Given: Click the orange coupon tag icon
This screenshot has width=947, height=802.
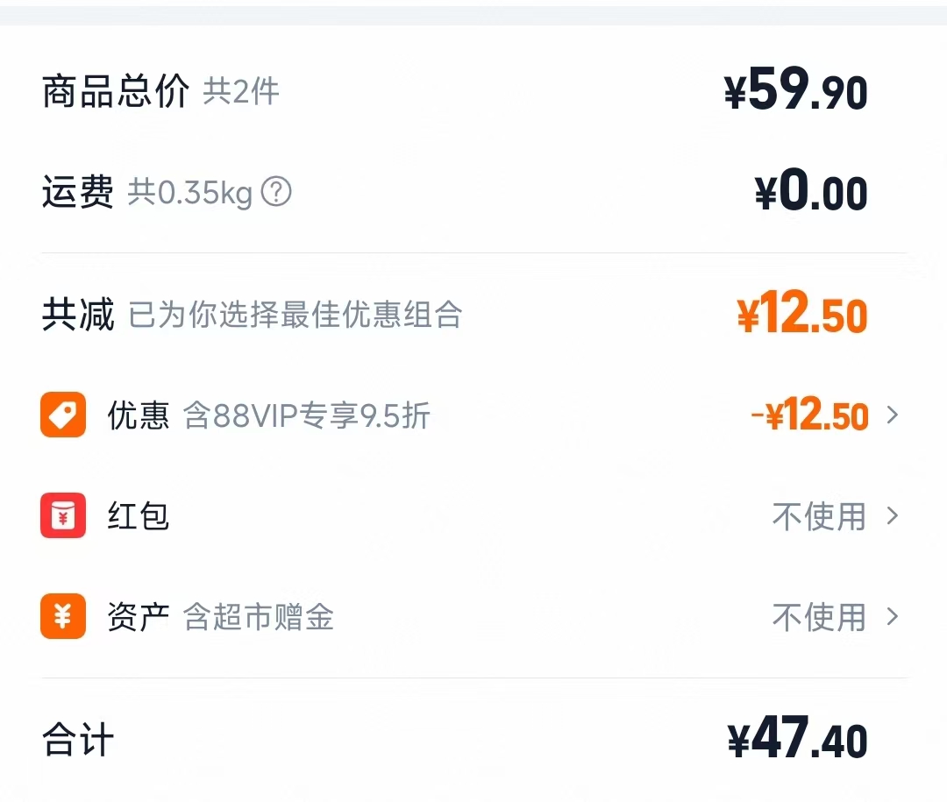Looking at the screenshot, I should coord(62,415).
